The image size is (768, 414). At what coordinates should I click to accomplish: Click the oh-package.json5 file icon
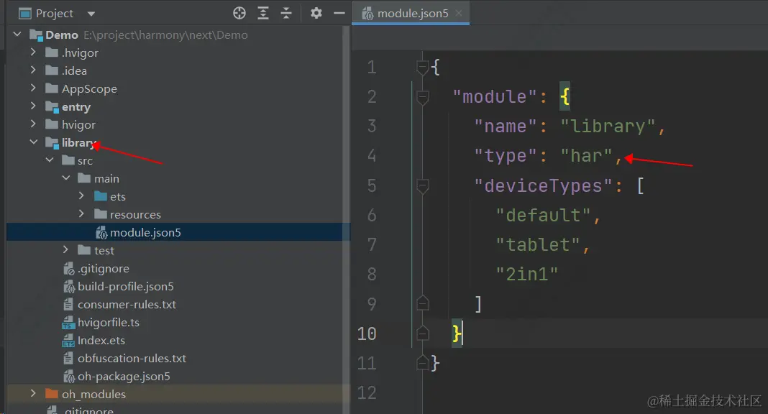[x=68, y=377]
